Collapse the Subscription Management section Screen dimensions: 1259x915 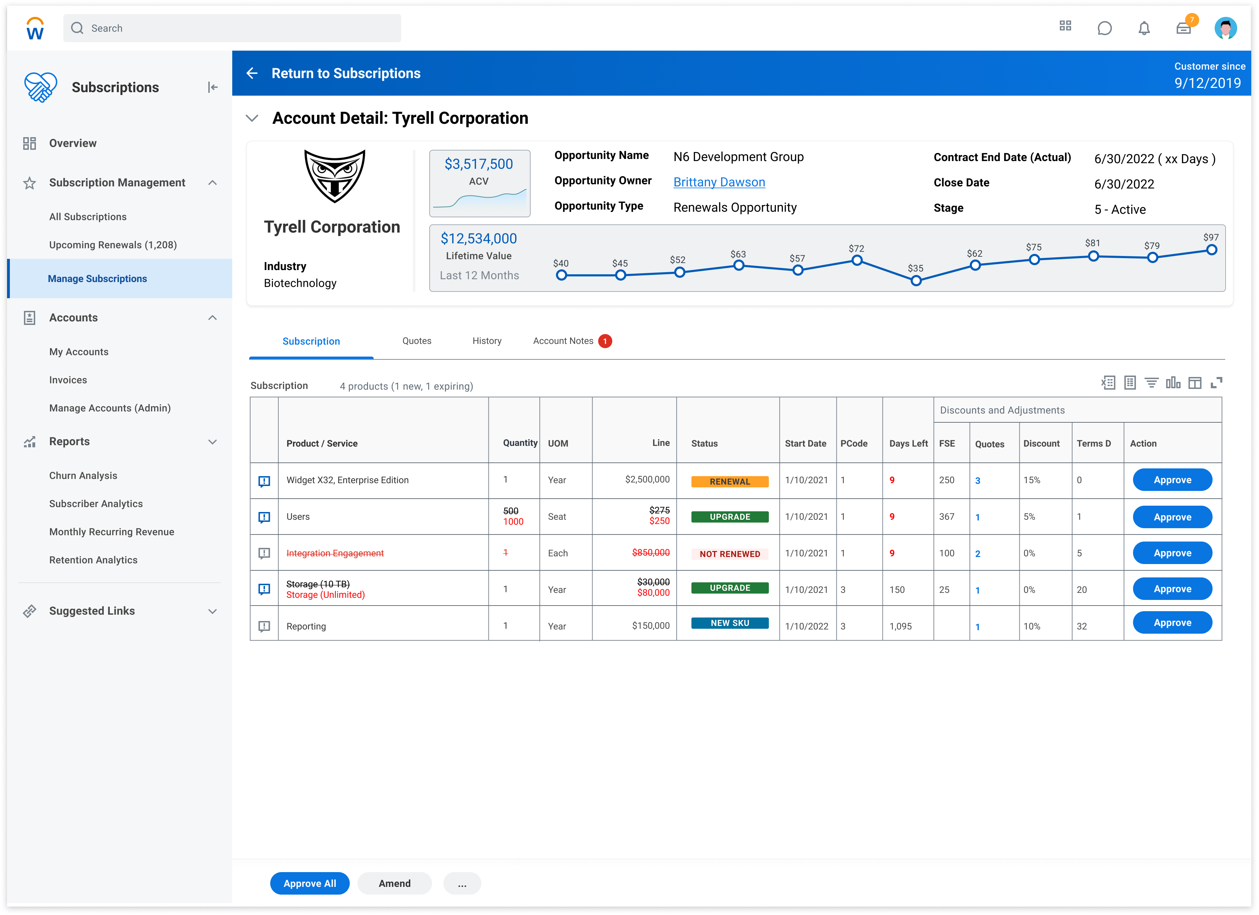213,183
